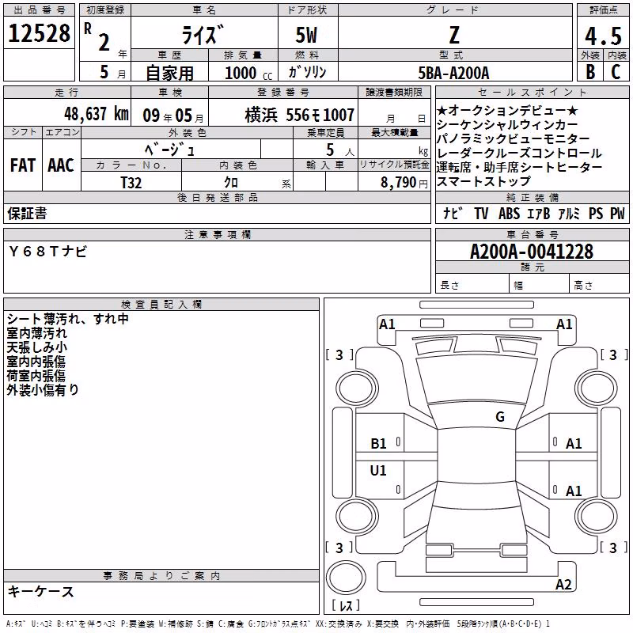Click the lot number 12528
Screen dimensions: 633x633
click(39, 33)
